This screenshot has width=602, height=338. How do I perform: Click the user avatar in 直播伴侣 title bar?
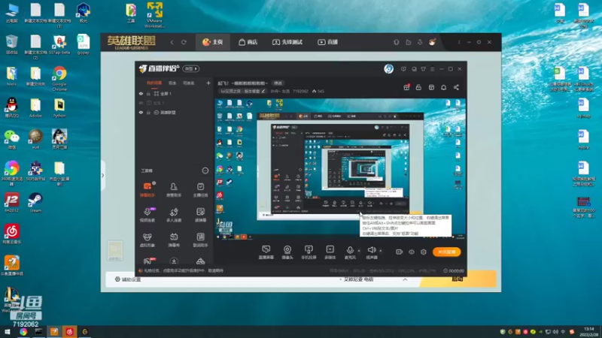(x=388, y=69)
